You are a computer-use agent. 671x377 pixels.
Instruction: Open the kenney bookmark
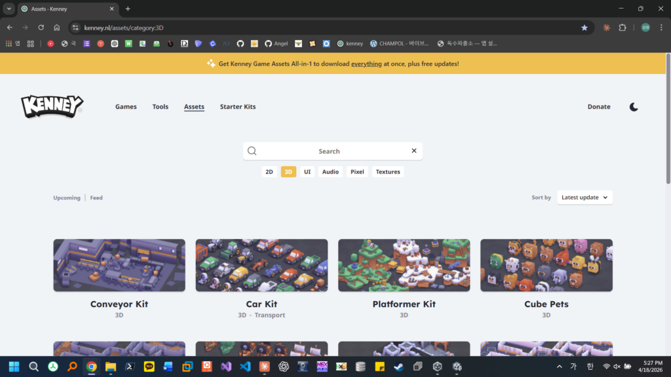pos(350,44)
